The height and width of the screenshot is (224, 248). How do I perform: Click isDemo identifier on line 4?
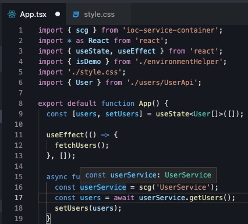coord(88,62)
